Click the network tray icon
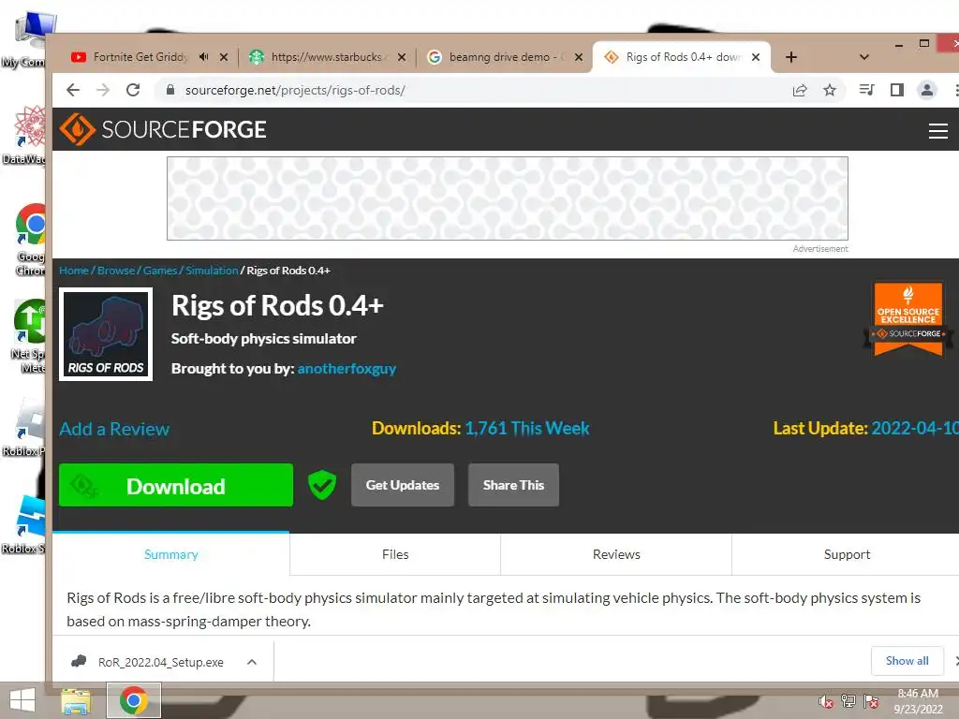The width and height of the screenshot is (959, 719). click(848, 701)
